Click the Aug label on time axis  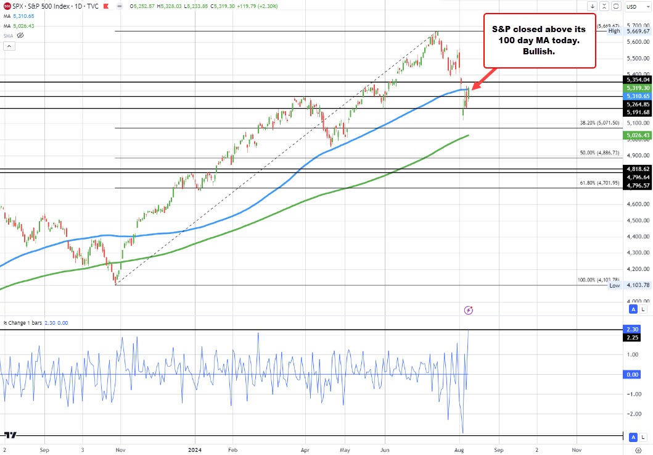(x=459, y=450)
